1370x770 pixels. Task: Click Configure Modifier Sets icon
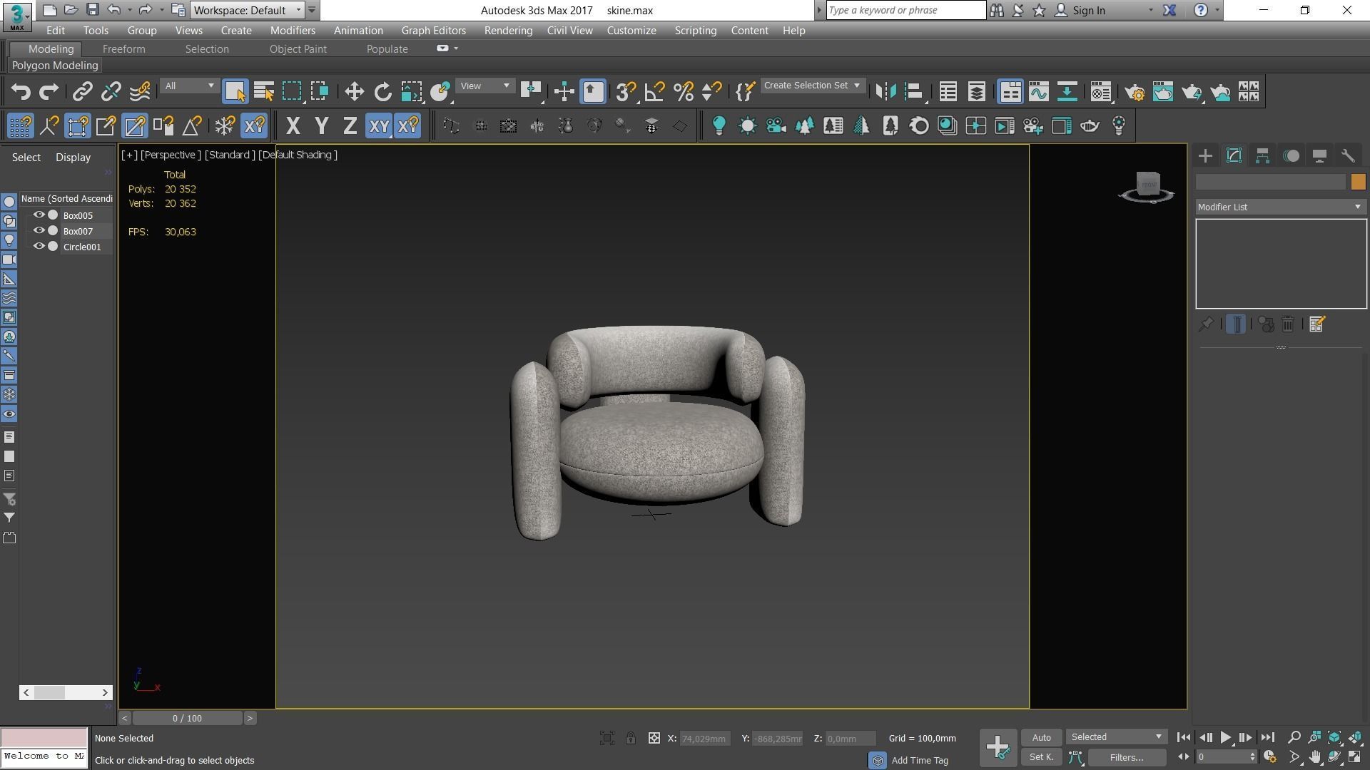click(1317, 324)
